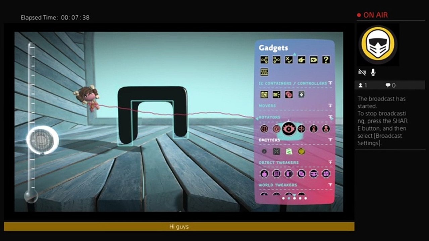Choose the X and checkmark gadget
The height and width of the screenshot is (241, 429).
(x=289, y=60)
